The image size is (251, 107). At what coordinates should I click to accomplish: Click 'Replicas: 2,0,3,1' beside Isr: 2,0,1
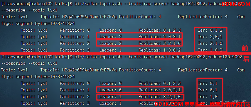[x=160, y=37]
